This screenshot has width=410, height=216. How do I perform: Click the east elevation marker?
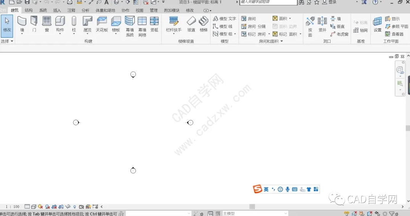[x=190, y=122]
